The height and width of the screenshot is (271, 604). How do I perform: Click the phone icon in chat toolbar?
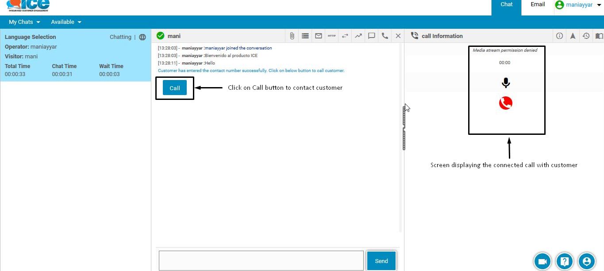pos(385,36)
